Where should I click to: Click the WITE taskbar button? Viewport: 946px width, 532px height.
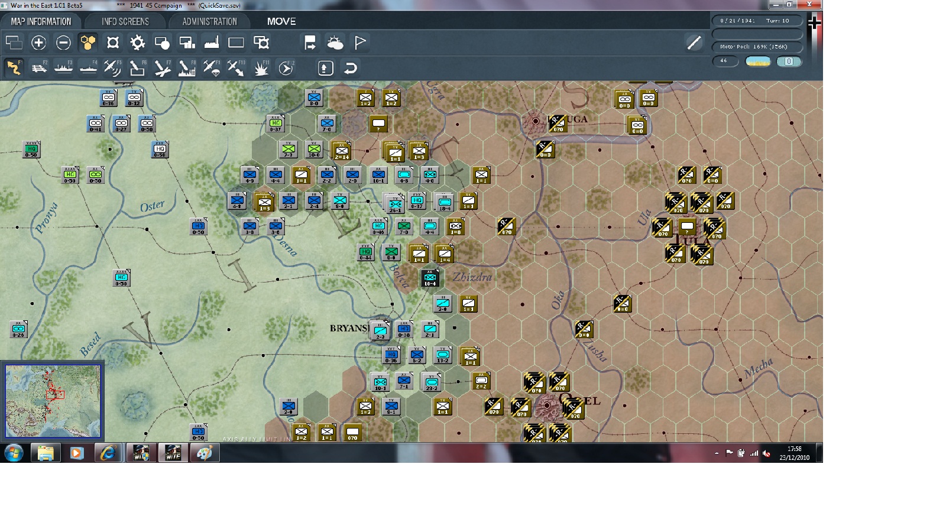click(173, 453)
